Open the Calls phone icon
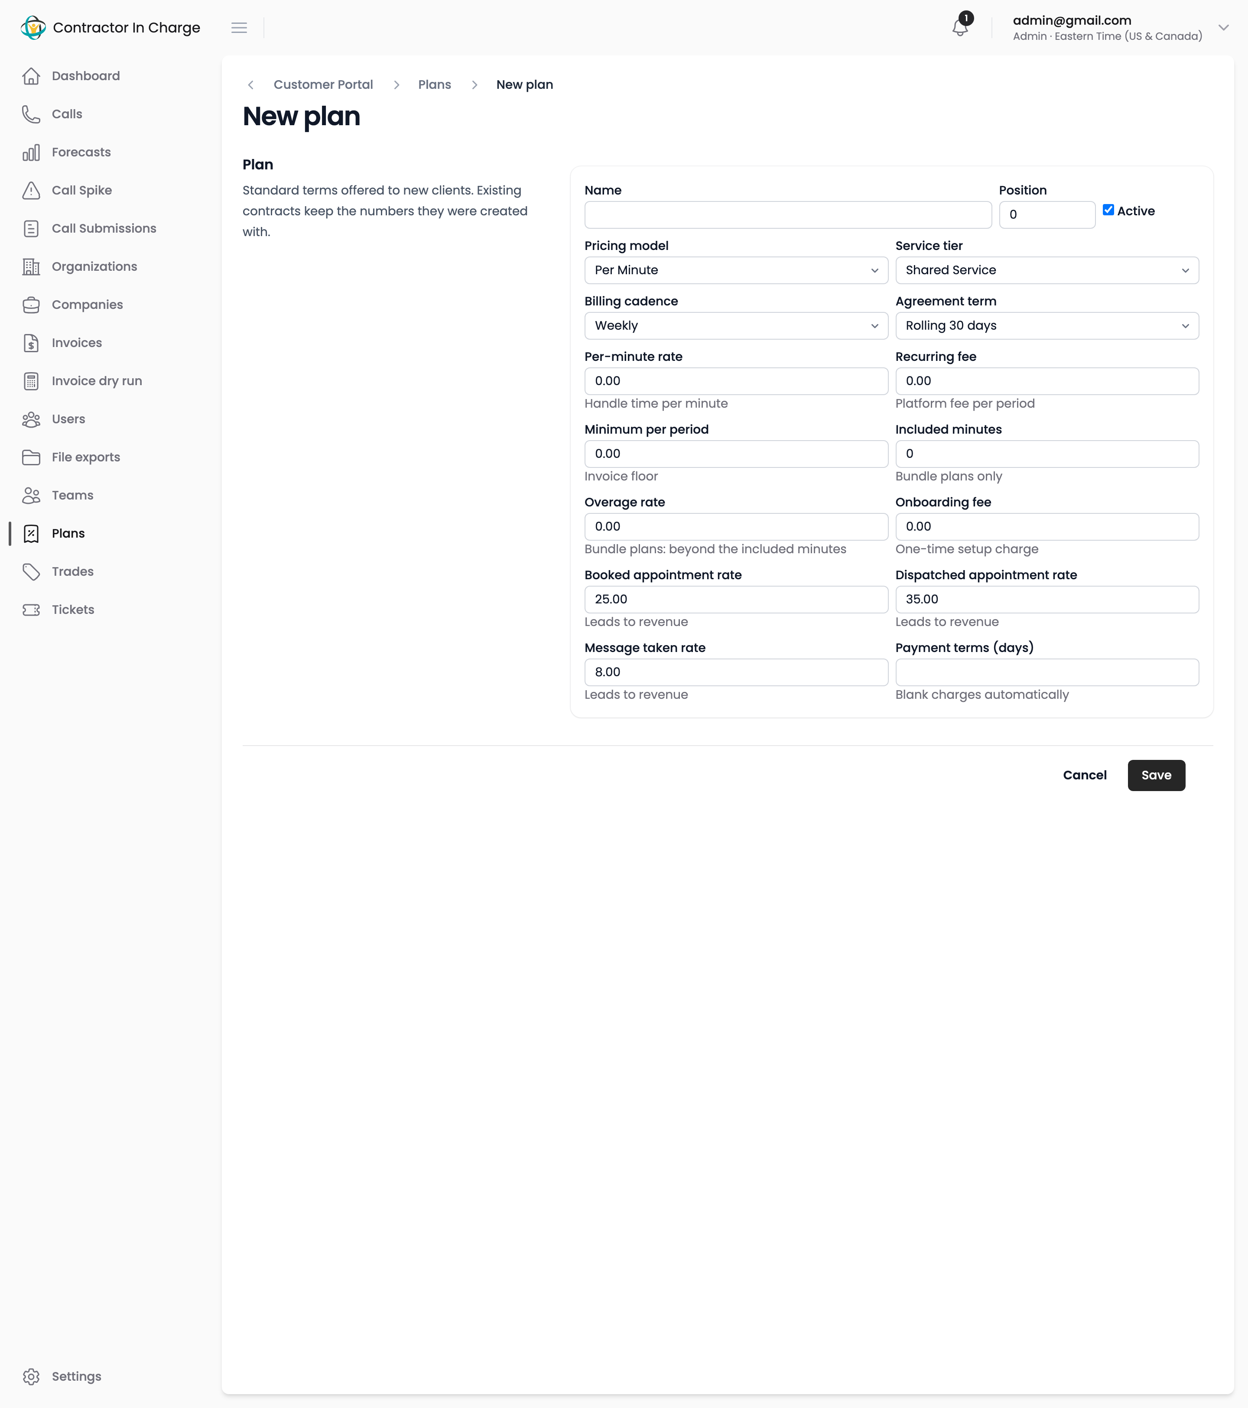Viewport: 1248px width, 1408px height. (31, 114)
